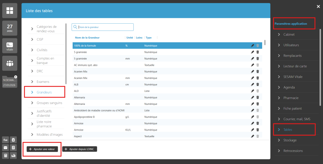Open the calendar showing 27 Janv.
Screen dimensions: 323x164
pos(10,28)
